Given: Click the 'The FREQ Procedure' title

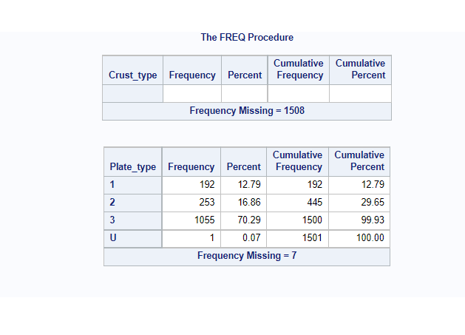Looking at the screenshot, I should 247,37.
